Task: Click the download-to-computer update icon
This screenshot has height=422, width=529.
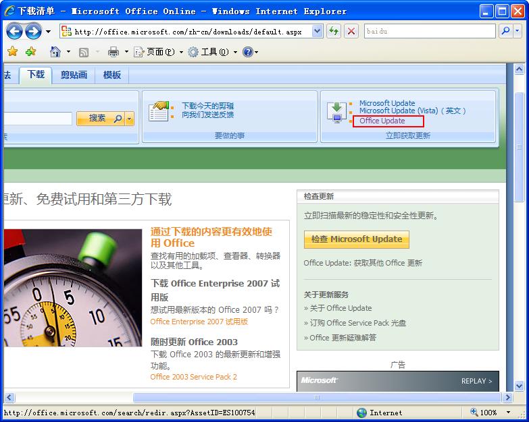Action: 336,113
